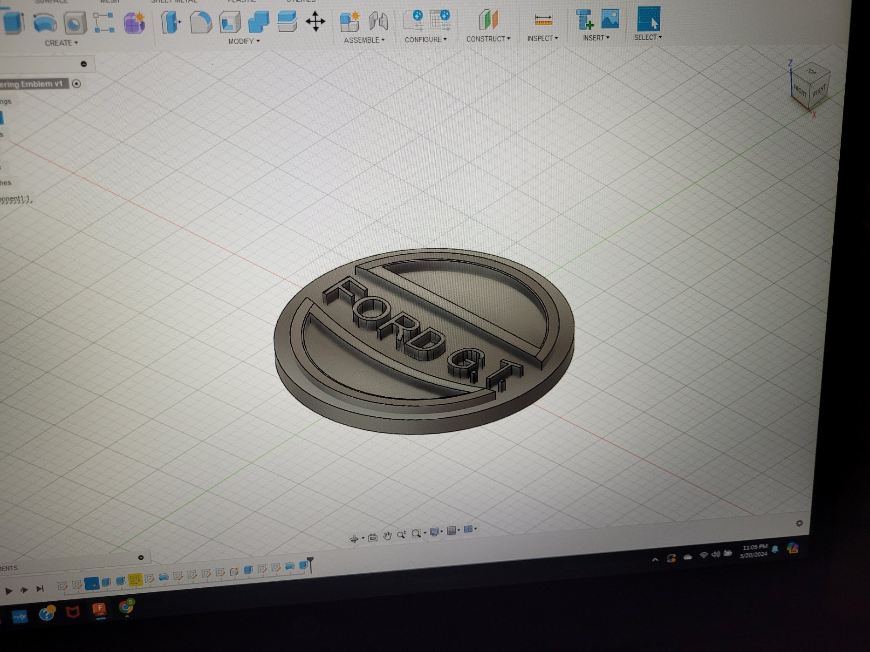Viewport: 870px width, 652px height.
Task: Open the INSERT dropdown menu
Action: pos(596,38)
